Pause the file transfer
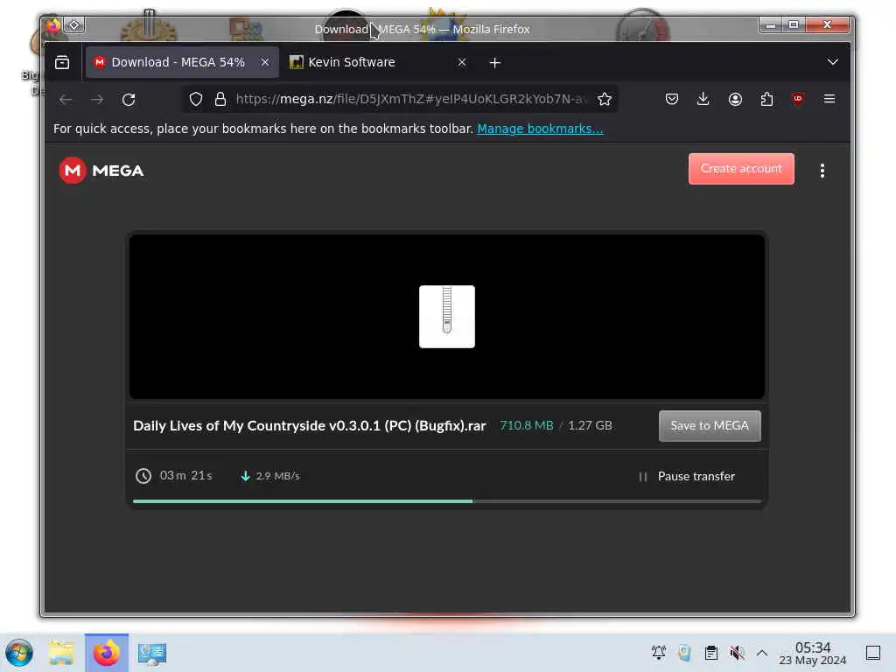The image size is (896, 672). [686, 476]
